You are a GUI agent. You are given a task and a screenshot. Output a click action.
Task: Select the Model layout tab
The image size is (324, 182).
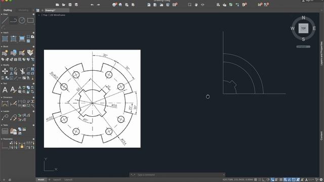(41, 180)
